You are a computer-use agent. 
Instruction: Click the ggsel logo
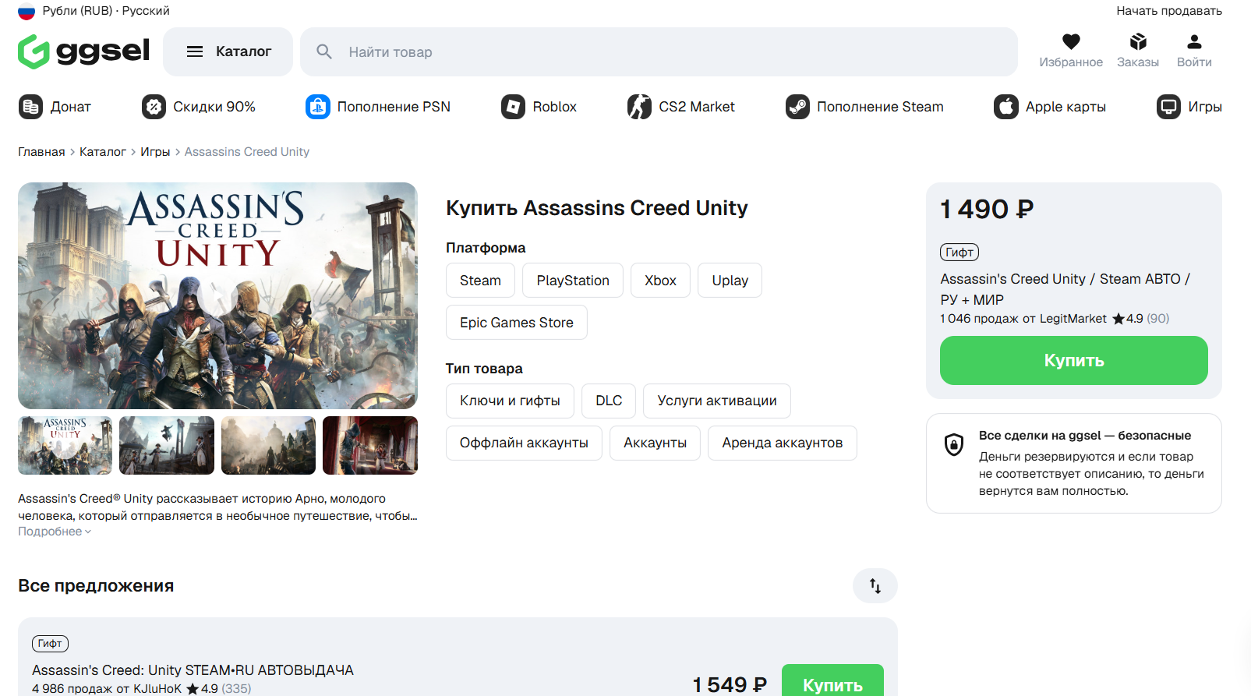(83, 51)
